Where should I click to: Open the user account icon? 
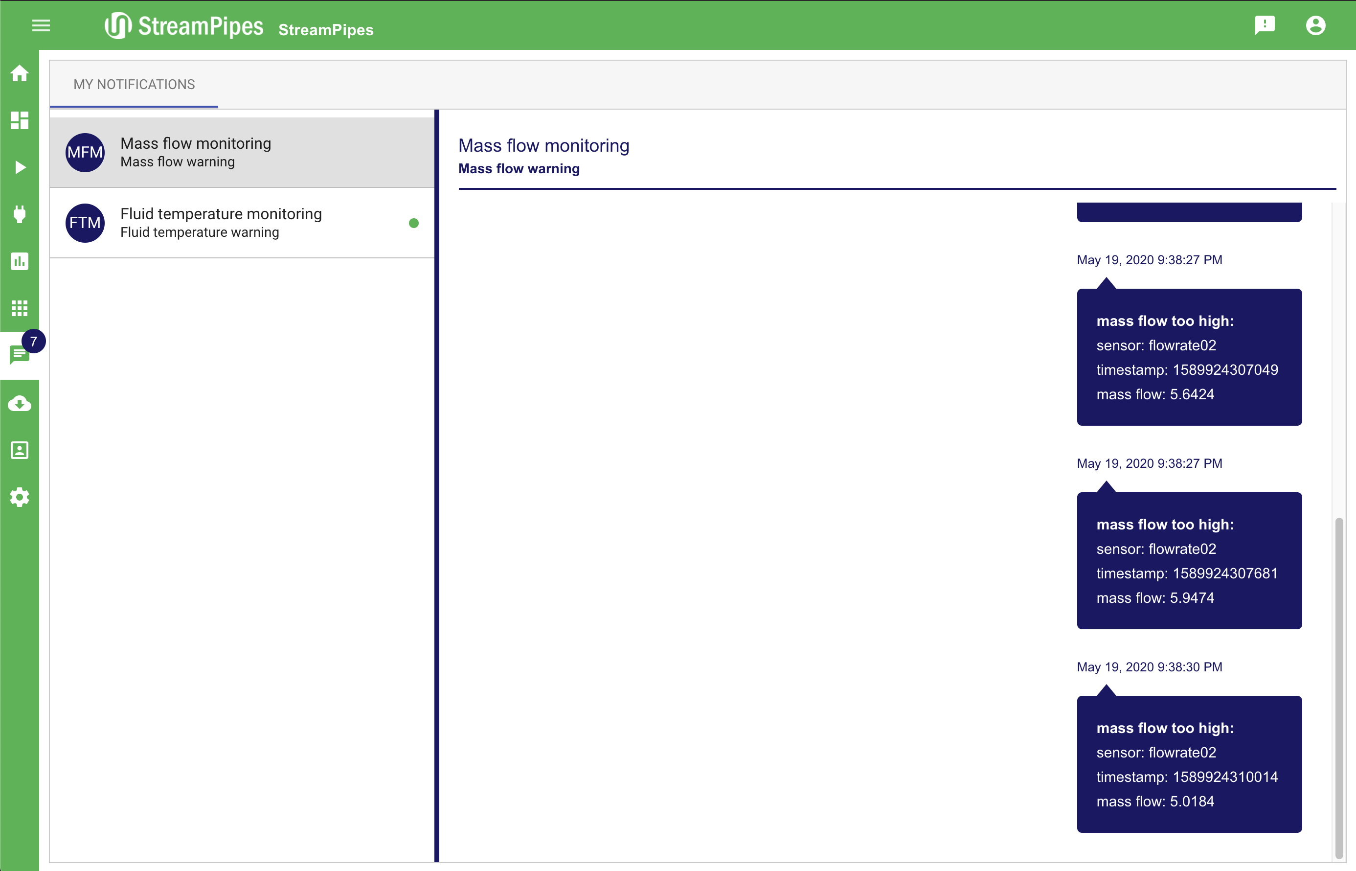(x=1315, y=25)
